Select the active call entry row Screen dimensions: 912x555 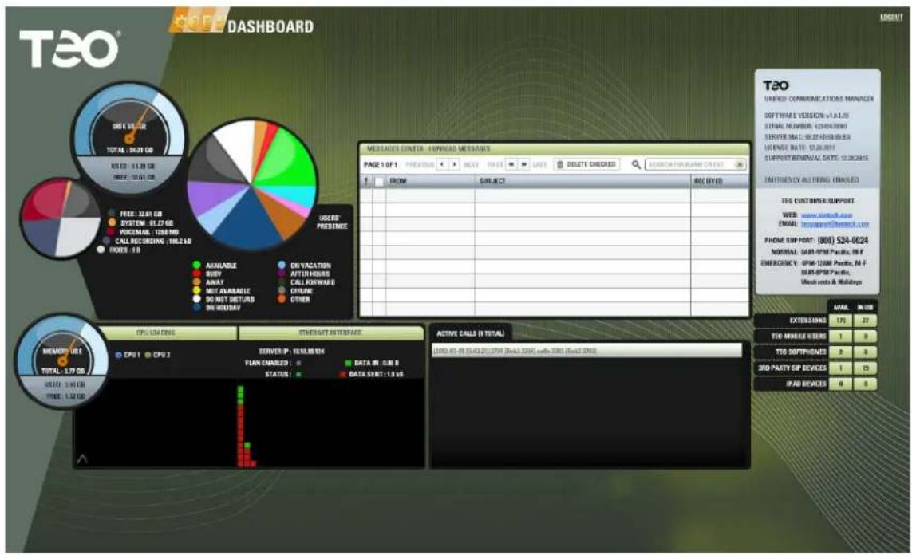point(587,350)
